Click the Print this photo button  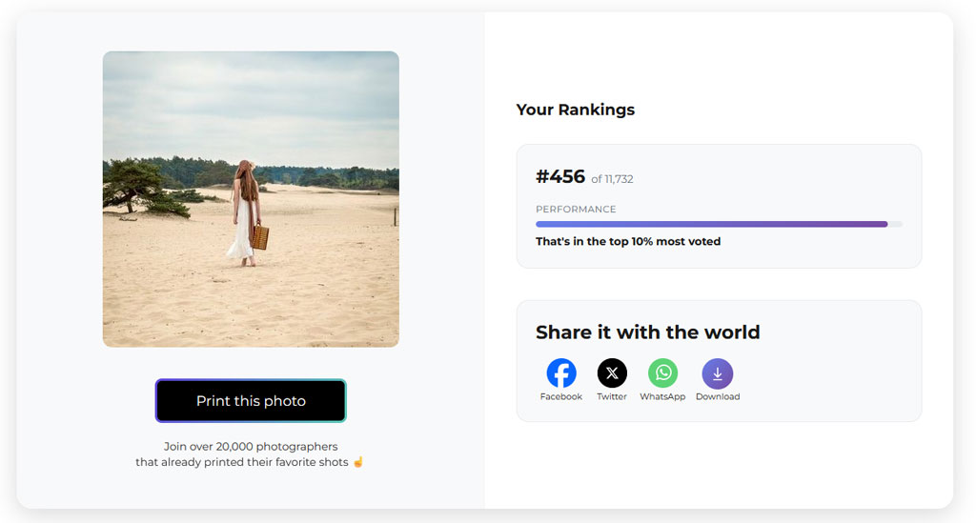pos(251,400)
